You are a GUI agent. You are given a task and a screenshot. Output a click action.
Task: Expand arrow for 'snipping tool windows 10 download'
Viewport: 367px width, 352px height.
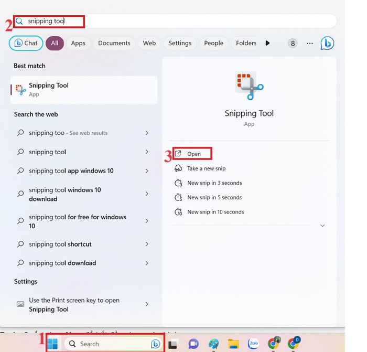coord(147,194)
